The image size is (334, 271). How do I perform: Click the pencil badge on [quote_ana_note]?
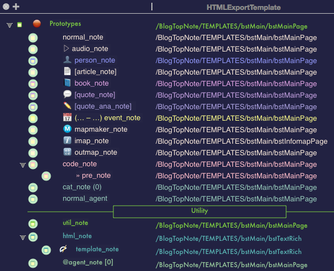(x=67, y=105)
